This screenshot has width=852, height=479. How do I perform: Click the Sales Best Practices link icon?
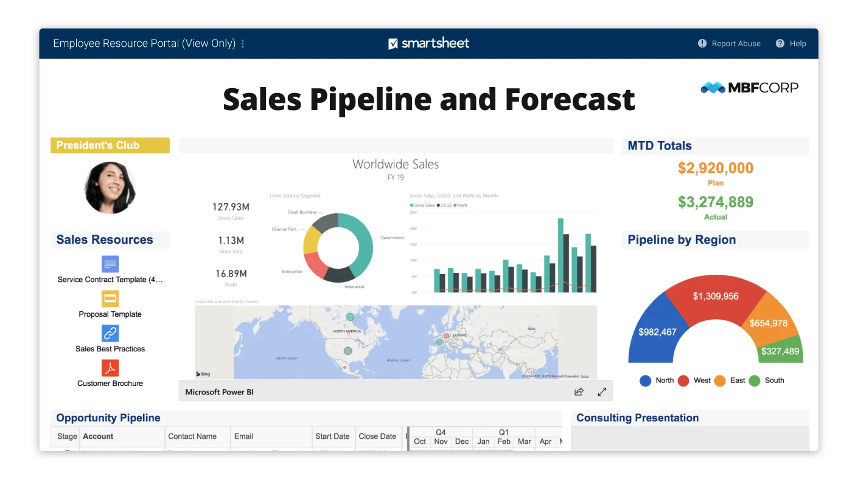(110, 333)
